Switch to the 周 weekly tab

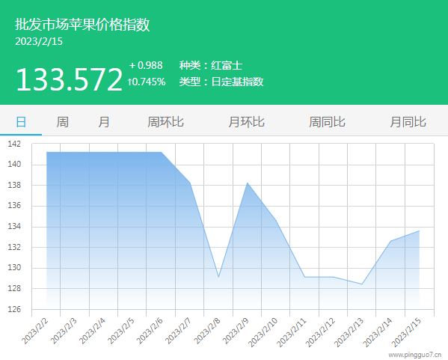62,122
